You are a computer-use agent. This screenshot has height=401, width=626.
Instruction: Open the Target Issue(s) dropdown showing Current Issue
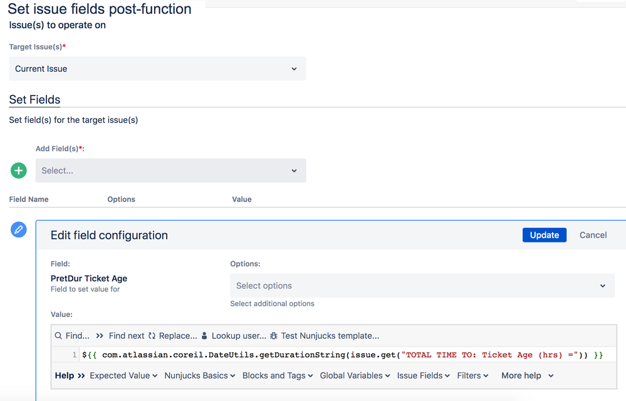pos(157,69)
